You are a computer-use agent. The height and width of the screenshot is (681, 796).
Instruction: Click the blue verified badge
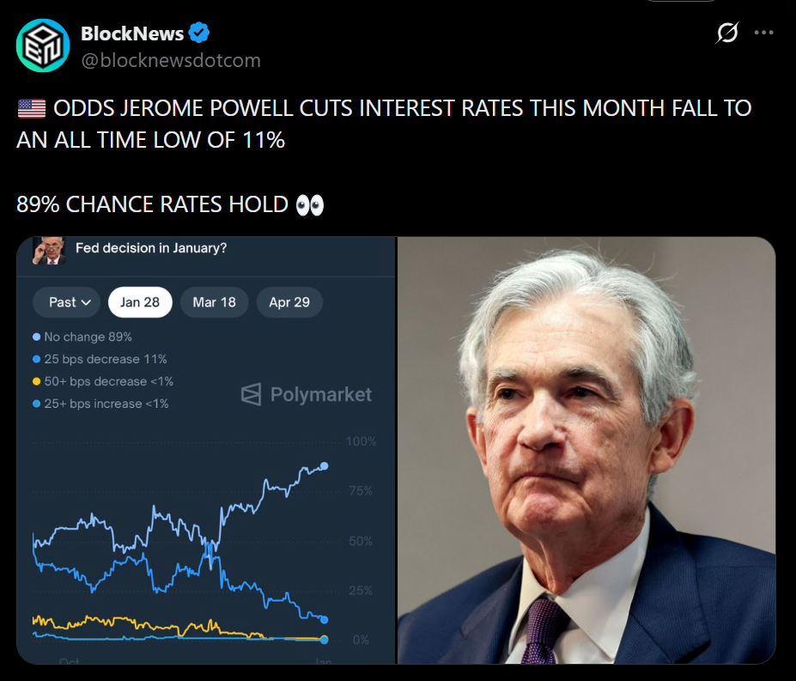click(x=199, y=33)
